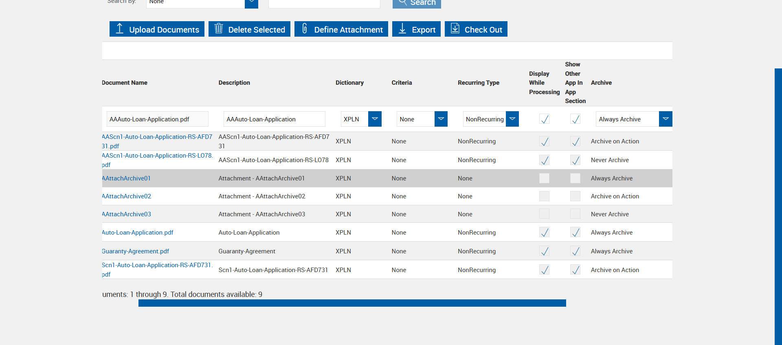The height and width of the screenshot is (345, 782).
Task: Toggle Display While Processing in the editable row
Action: click(x=544, y=119)
